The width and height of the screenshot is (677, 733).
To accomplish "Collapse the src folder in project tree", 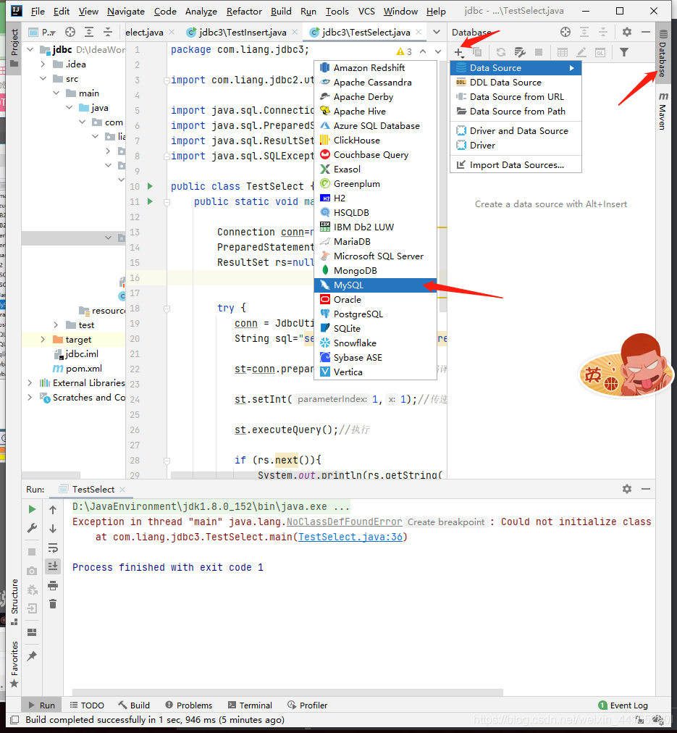I will 43,78.
